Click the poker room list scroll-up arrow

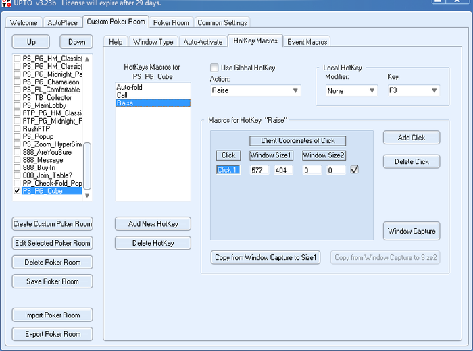[87, 59]
